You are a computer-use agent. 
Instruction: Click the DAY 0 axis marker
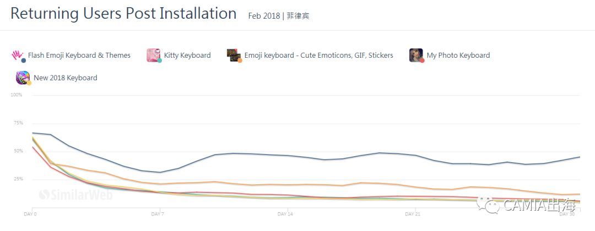coord(30,213)
